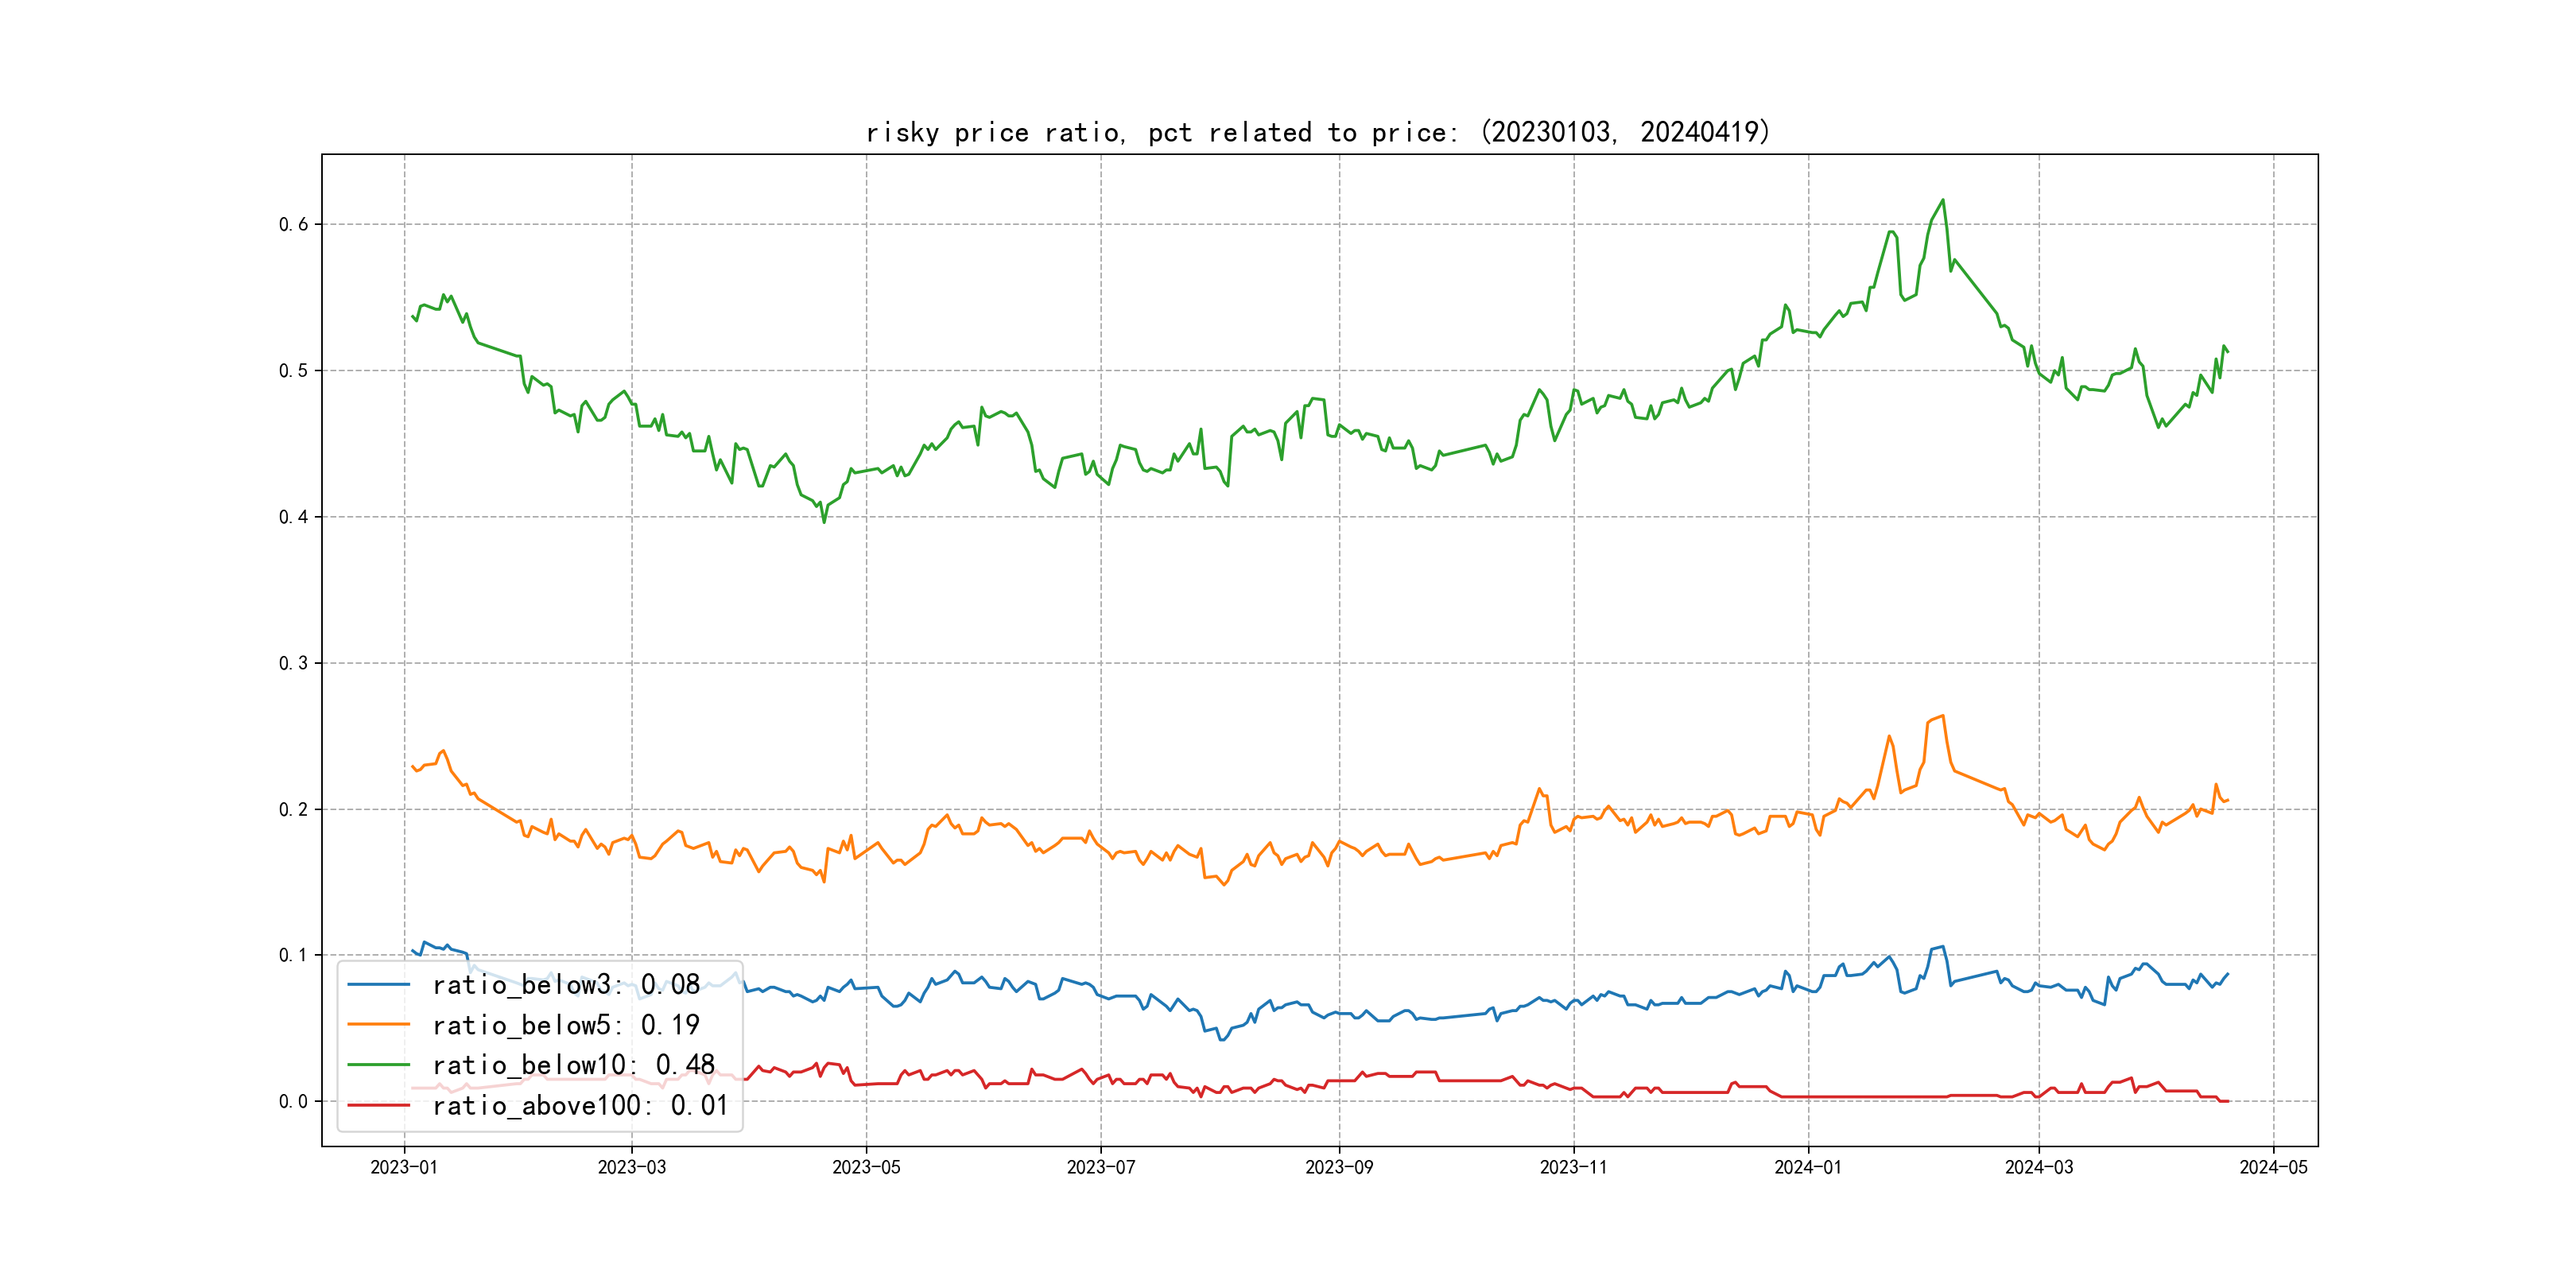Click the 2023-11 x-axis tick label
Viewport: 2576px width, 1288px height.
coord(1573,1167)
